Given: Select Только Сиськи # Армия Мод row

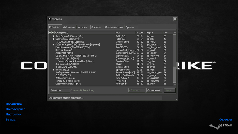Looking at the screenshot, I should pos(111,61).
